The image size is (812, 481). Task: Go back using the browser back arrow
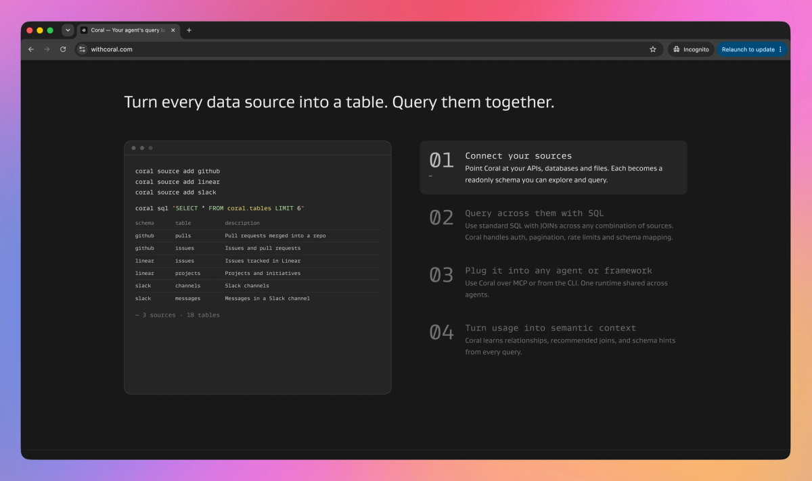pyautogui.click(x=31, y=49)
